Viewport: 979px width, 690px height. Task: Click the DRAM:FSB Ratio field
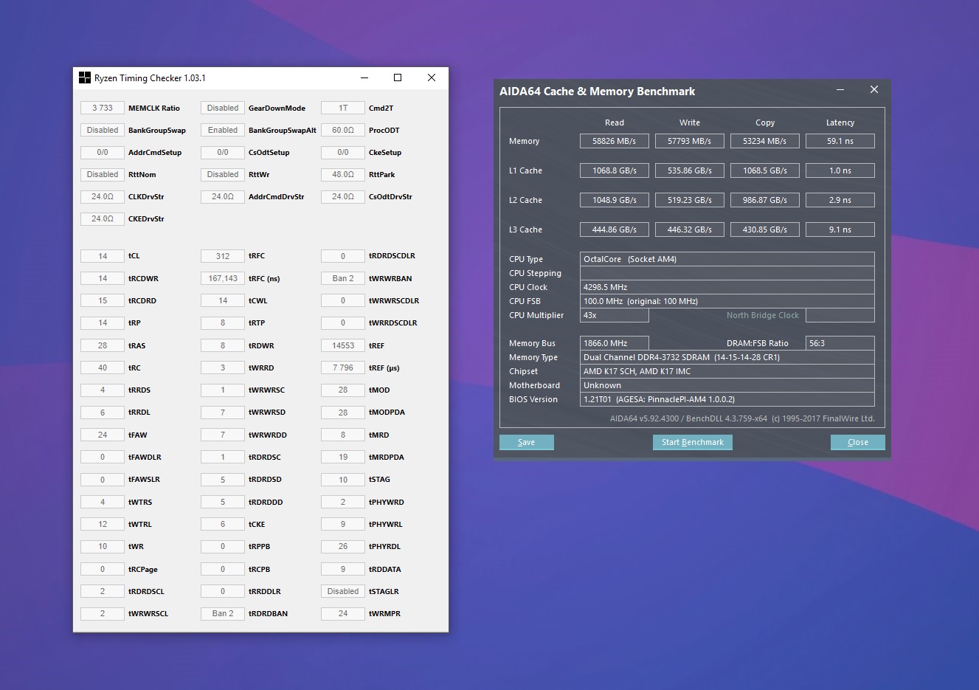(x=840, y=343)
